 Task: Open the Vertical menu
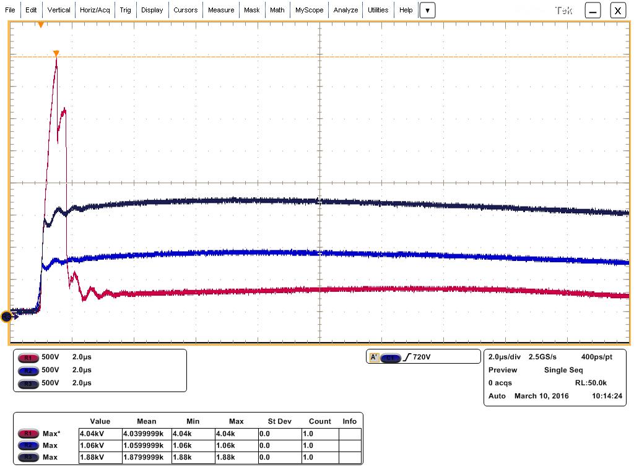(x=59, y=10)
